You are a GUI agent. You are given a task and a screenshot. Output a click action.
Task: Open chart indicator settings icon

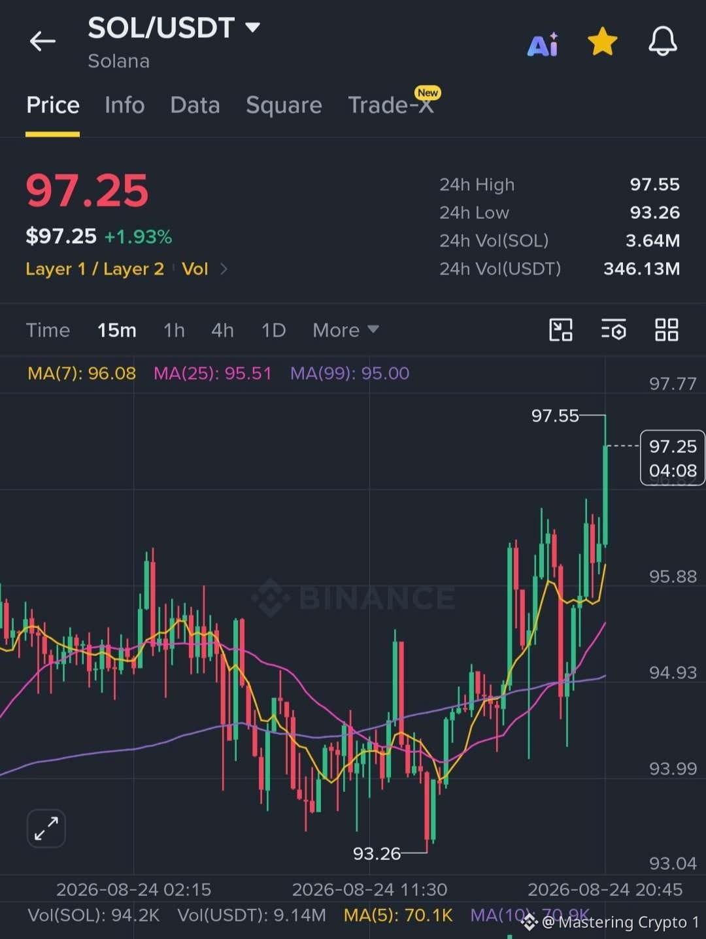pyautogui.click(x=613, y=330)
